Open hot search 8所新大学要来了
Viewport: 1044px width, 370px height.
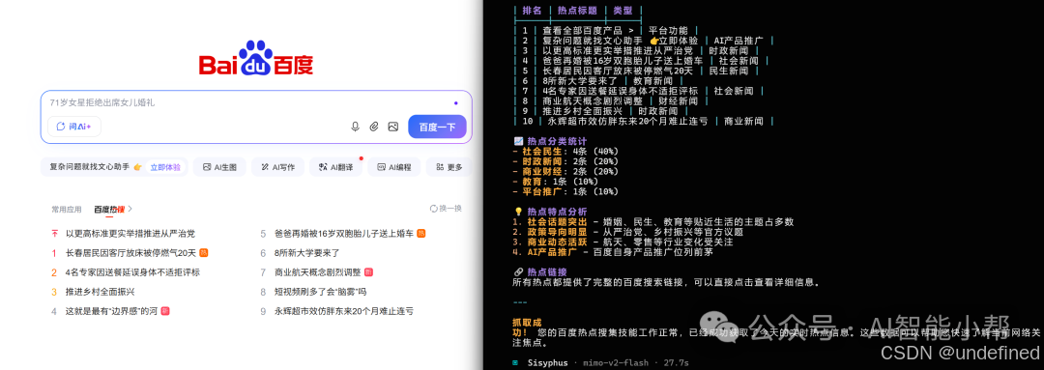pos(307,253)
